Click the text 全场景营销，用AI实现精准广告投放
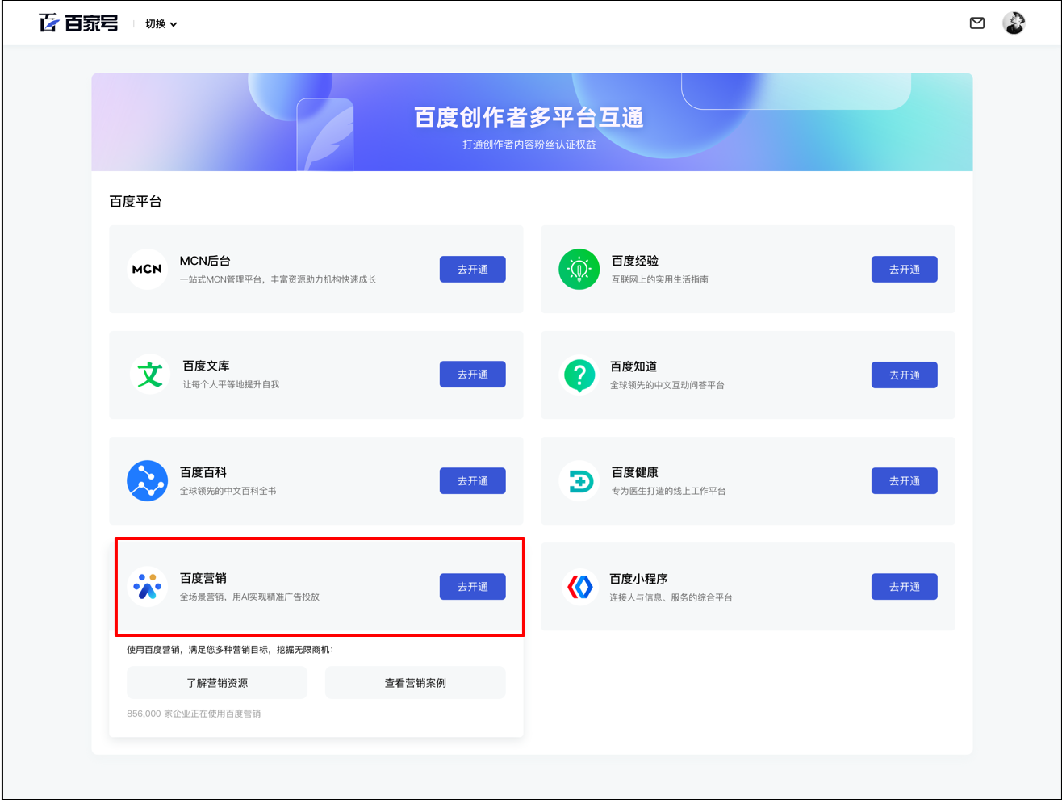The height and width of the screenshot is (800, 1062). 249,597
